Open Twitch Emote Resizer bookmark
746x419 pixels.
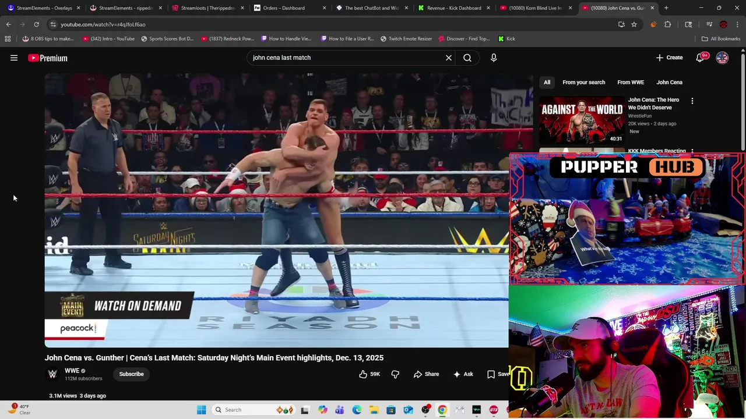(x=406, y=38)
